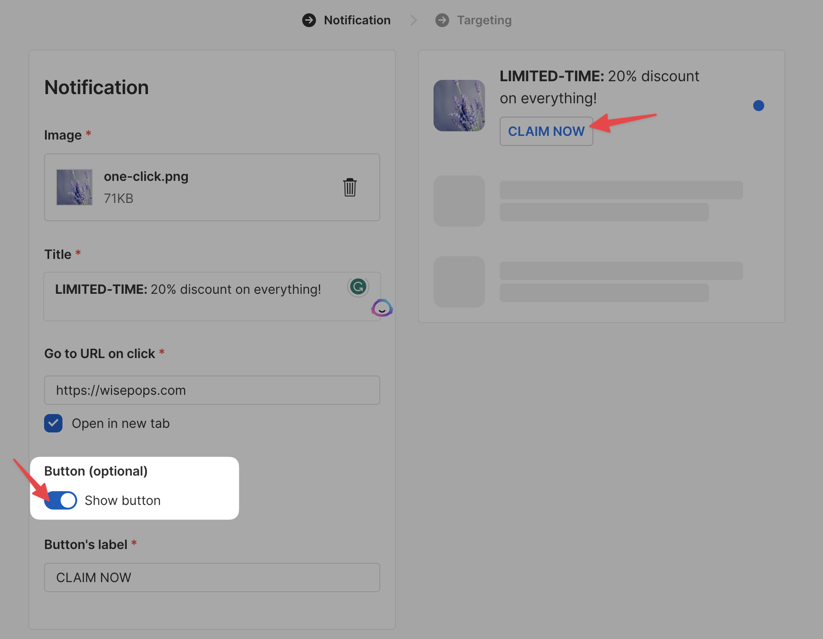This screenshot has width=823, height=639.
Task: Click the preview notification title text
Action: point(599,87)
